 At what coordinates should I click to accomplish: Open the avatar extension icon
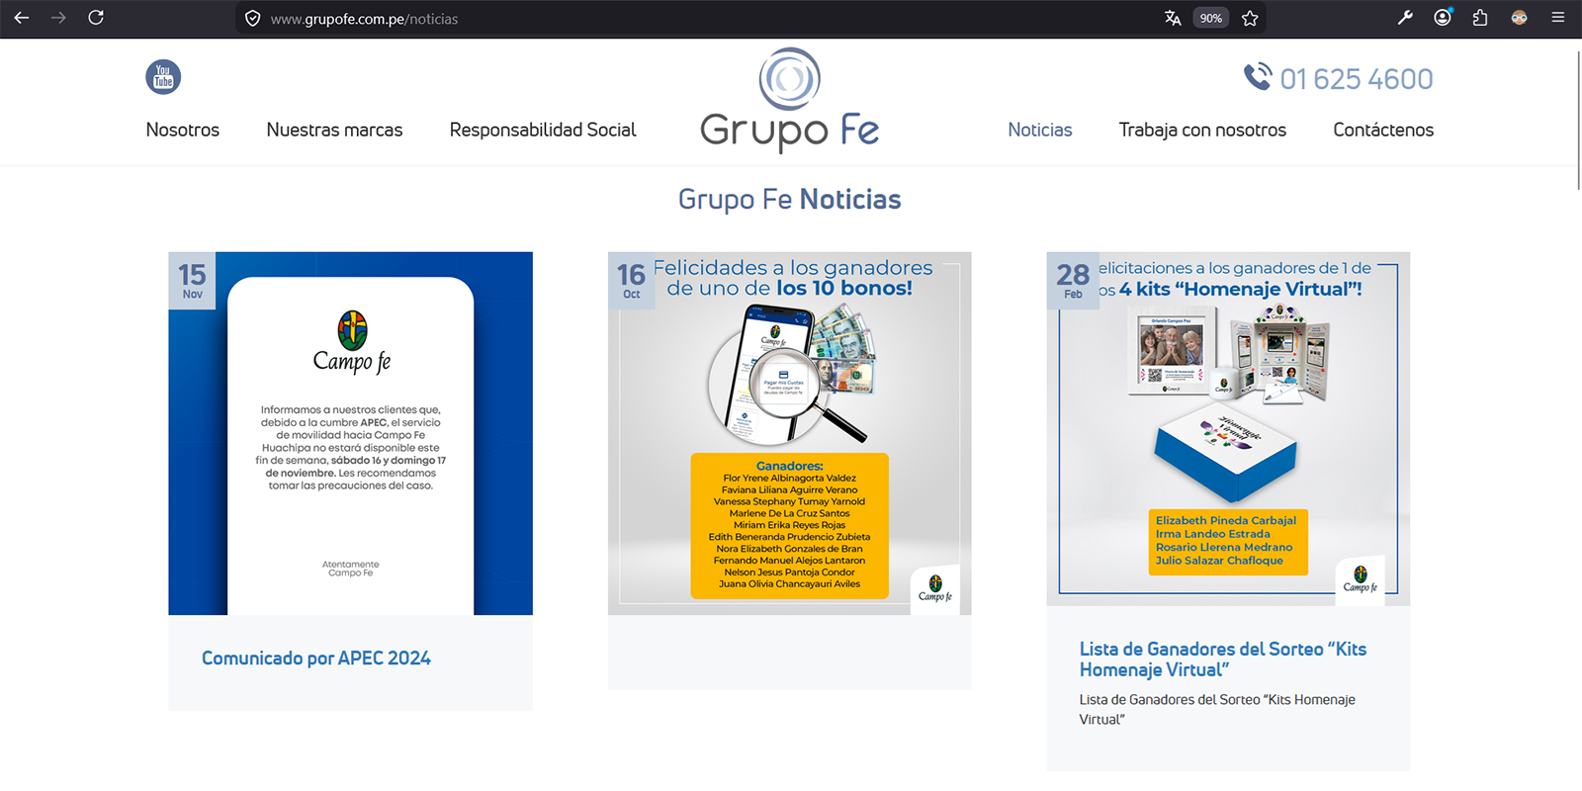point(1519,18)
